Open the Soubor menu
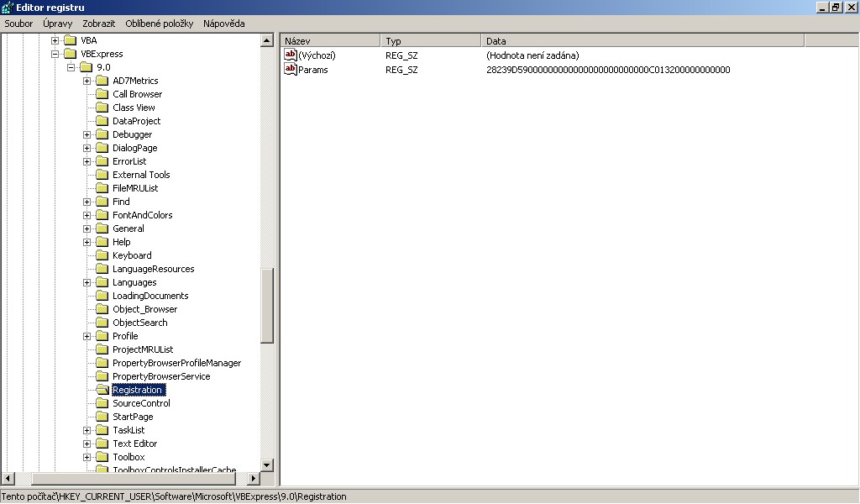 click(x=18, y=24)
